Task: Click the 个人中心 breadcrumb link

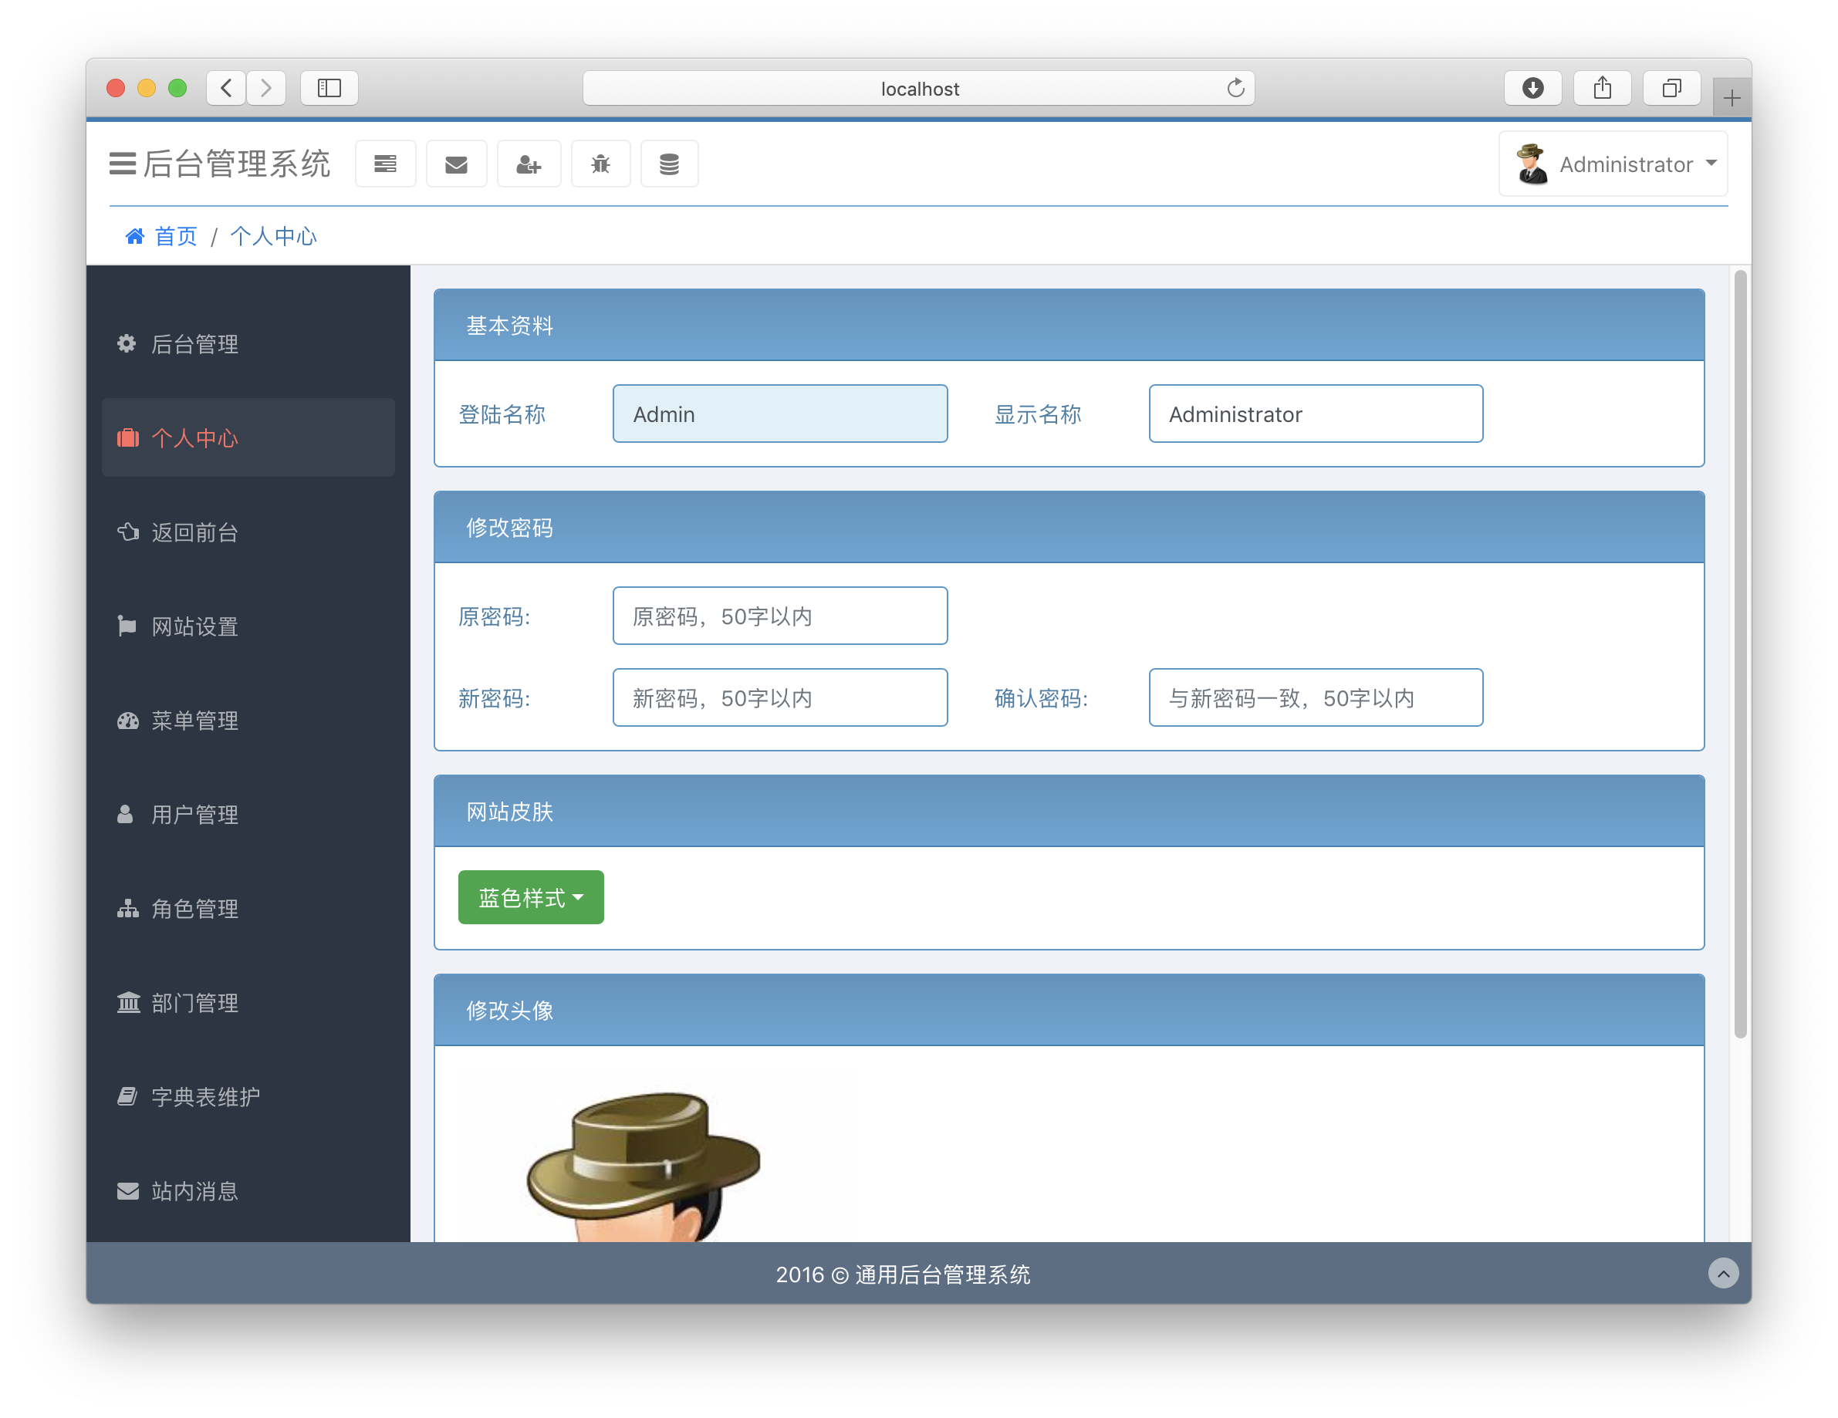Action: pos(273,237)
